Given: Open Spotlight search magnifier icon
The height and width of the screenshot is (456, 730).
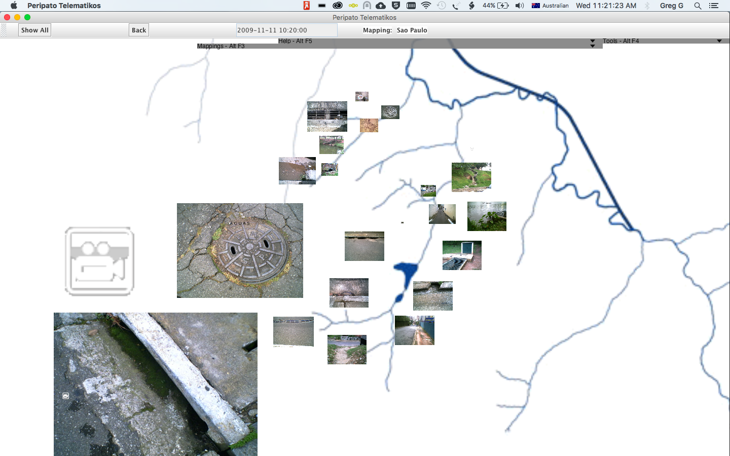Looking at the screenshot, I should click(698, 6).
